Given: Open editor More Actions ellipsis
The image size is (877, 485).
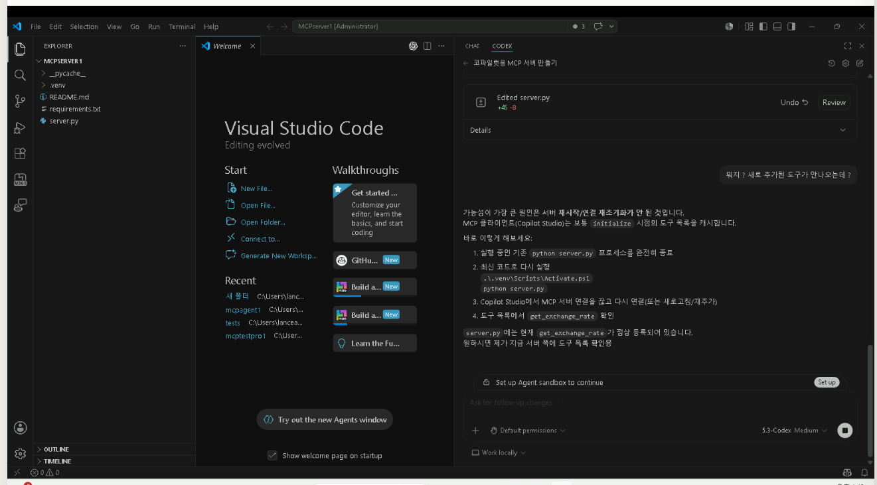Looking at the screenshot, I should pyautogui.click(x=441, y=46).
